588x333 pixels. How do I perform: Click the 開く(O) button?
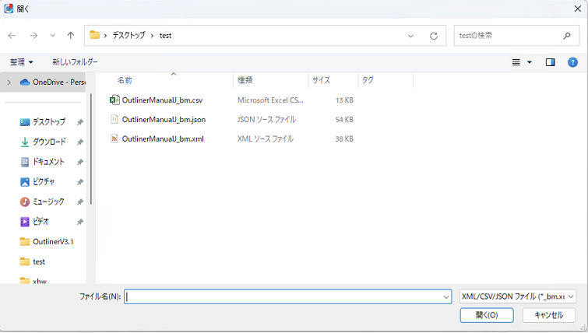pyautogui.click(x=485, y=315)
